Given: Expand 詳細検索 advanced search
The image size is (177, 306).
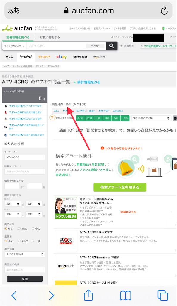Looking at the screenshot, I should click(127, 46).
